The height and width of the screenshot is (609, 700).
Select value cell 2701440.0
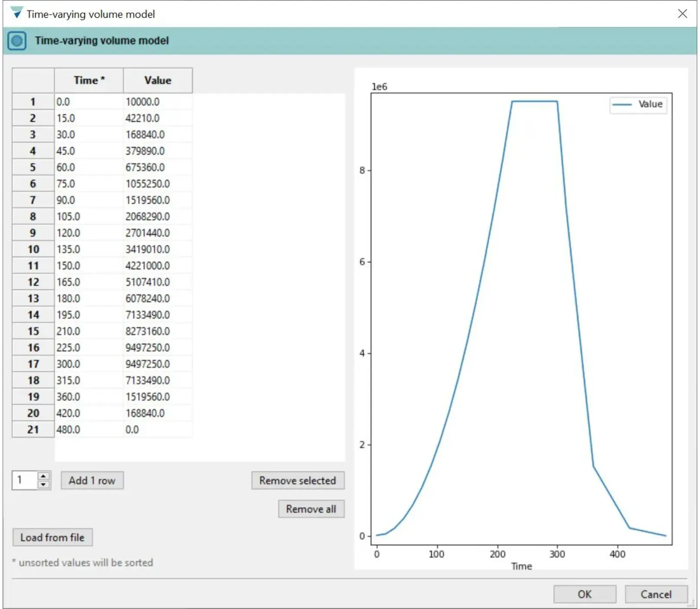click(x=158, y=233)
